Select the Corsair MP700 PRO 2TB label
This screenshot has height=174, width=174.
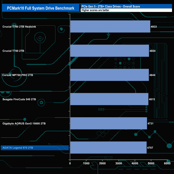(x=18, y=75)
